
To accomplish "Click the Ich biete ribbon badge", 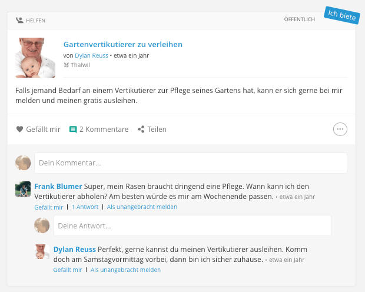I will [x=341, y=15].
